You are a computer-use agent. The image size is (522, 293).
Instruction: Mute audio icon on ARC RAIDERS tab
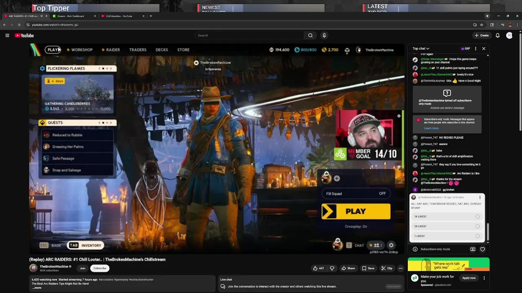42,16
